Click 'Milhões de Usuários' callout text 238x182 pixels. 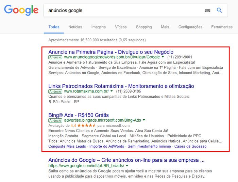147,136
